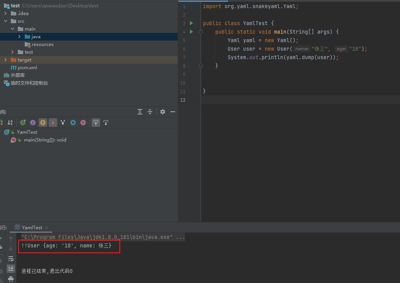Screen dimensions: 400x283
Task: Click the print icon in Run panel
Action: 11,278
